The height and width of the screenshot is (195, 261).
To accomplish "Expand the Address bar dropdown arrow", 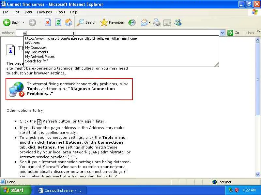I will pos(222,33).
